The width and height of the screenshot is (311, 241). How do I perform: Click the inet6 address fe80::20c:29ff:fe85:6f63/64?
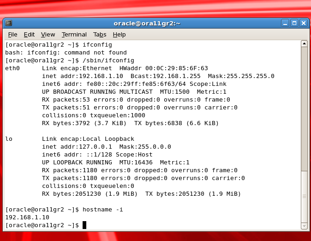click(x=136, y=84)
